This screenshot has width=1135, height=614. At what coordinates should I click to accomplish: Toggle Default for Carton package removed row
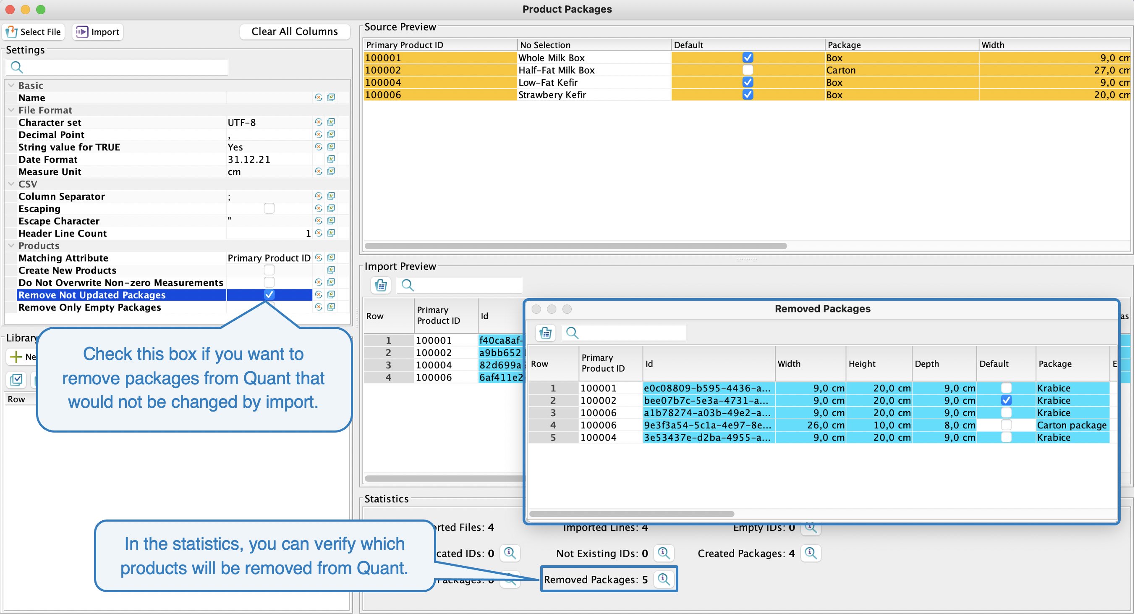tap(1006, 425)
